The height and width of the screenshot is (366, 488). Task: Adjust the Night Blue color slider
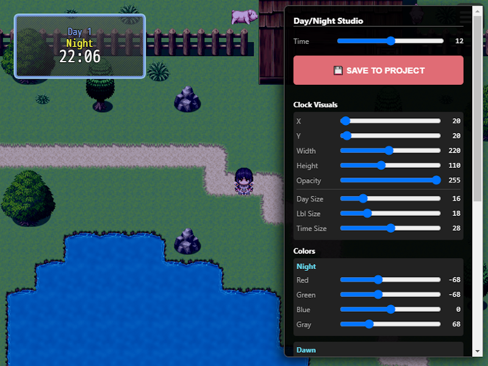pos(390,309)
